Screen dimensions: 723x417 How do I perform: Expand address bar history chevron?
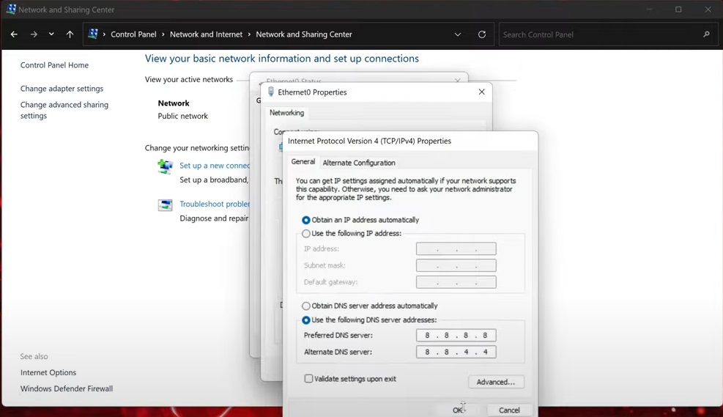click(x=457, y=34)
